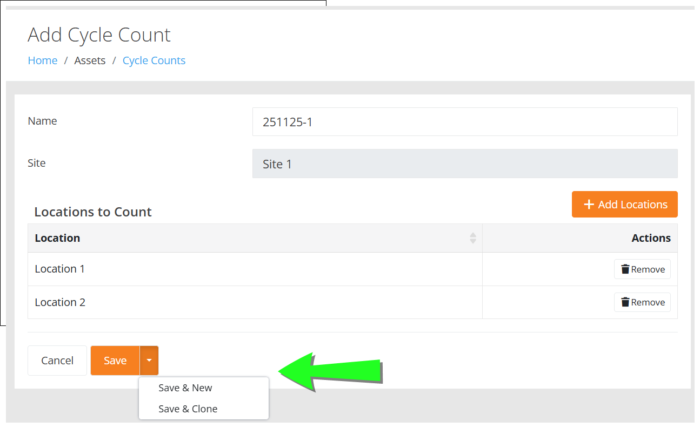Remove Location 2 from the count
700x428 pixels.
[x=642, y=302]
